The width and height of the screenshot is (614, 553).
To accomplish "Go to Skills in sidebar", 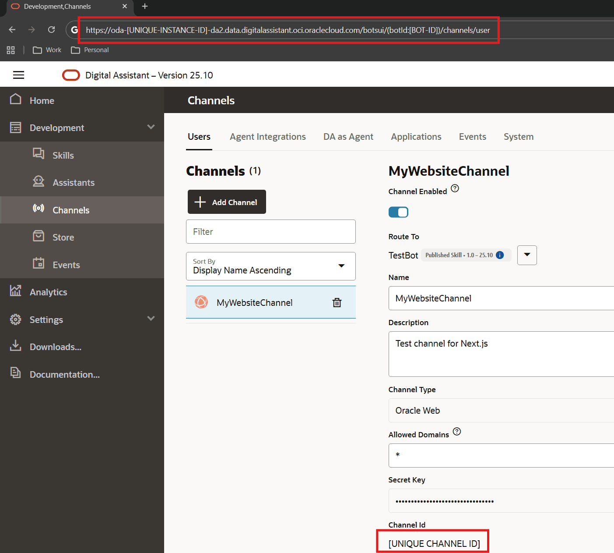I will click(x=63, y=156).
